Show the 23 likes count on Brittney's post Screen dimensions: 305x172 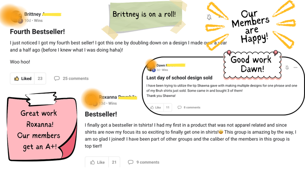40,78
